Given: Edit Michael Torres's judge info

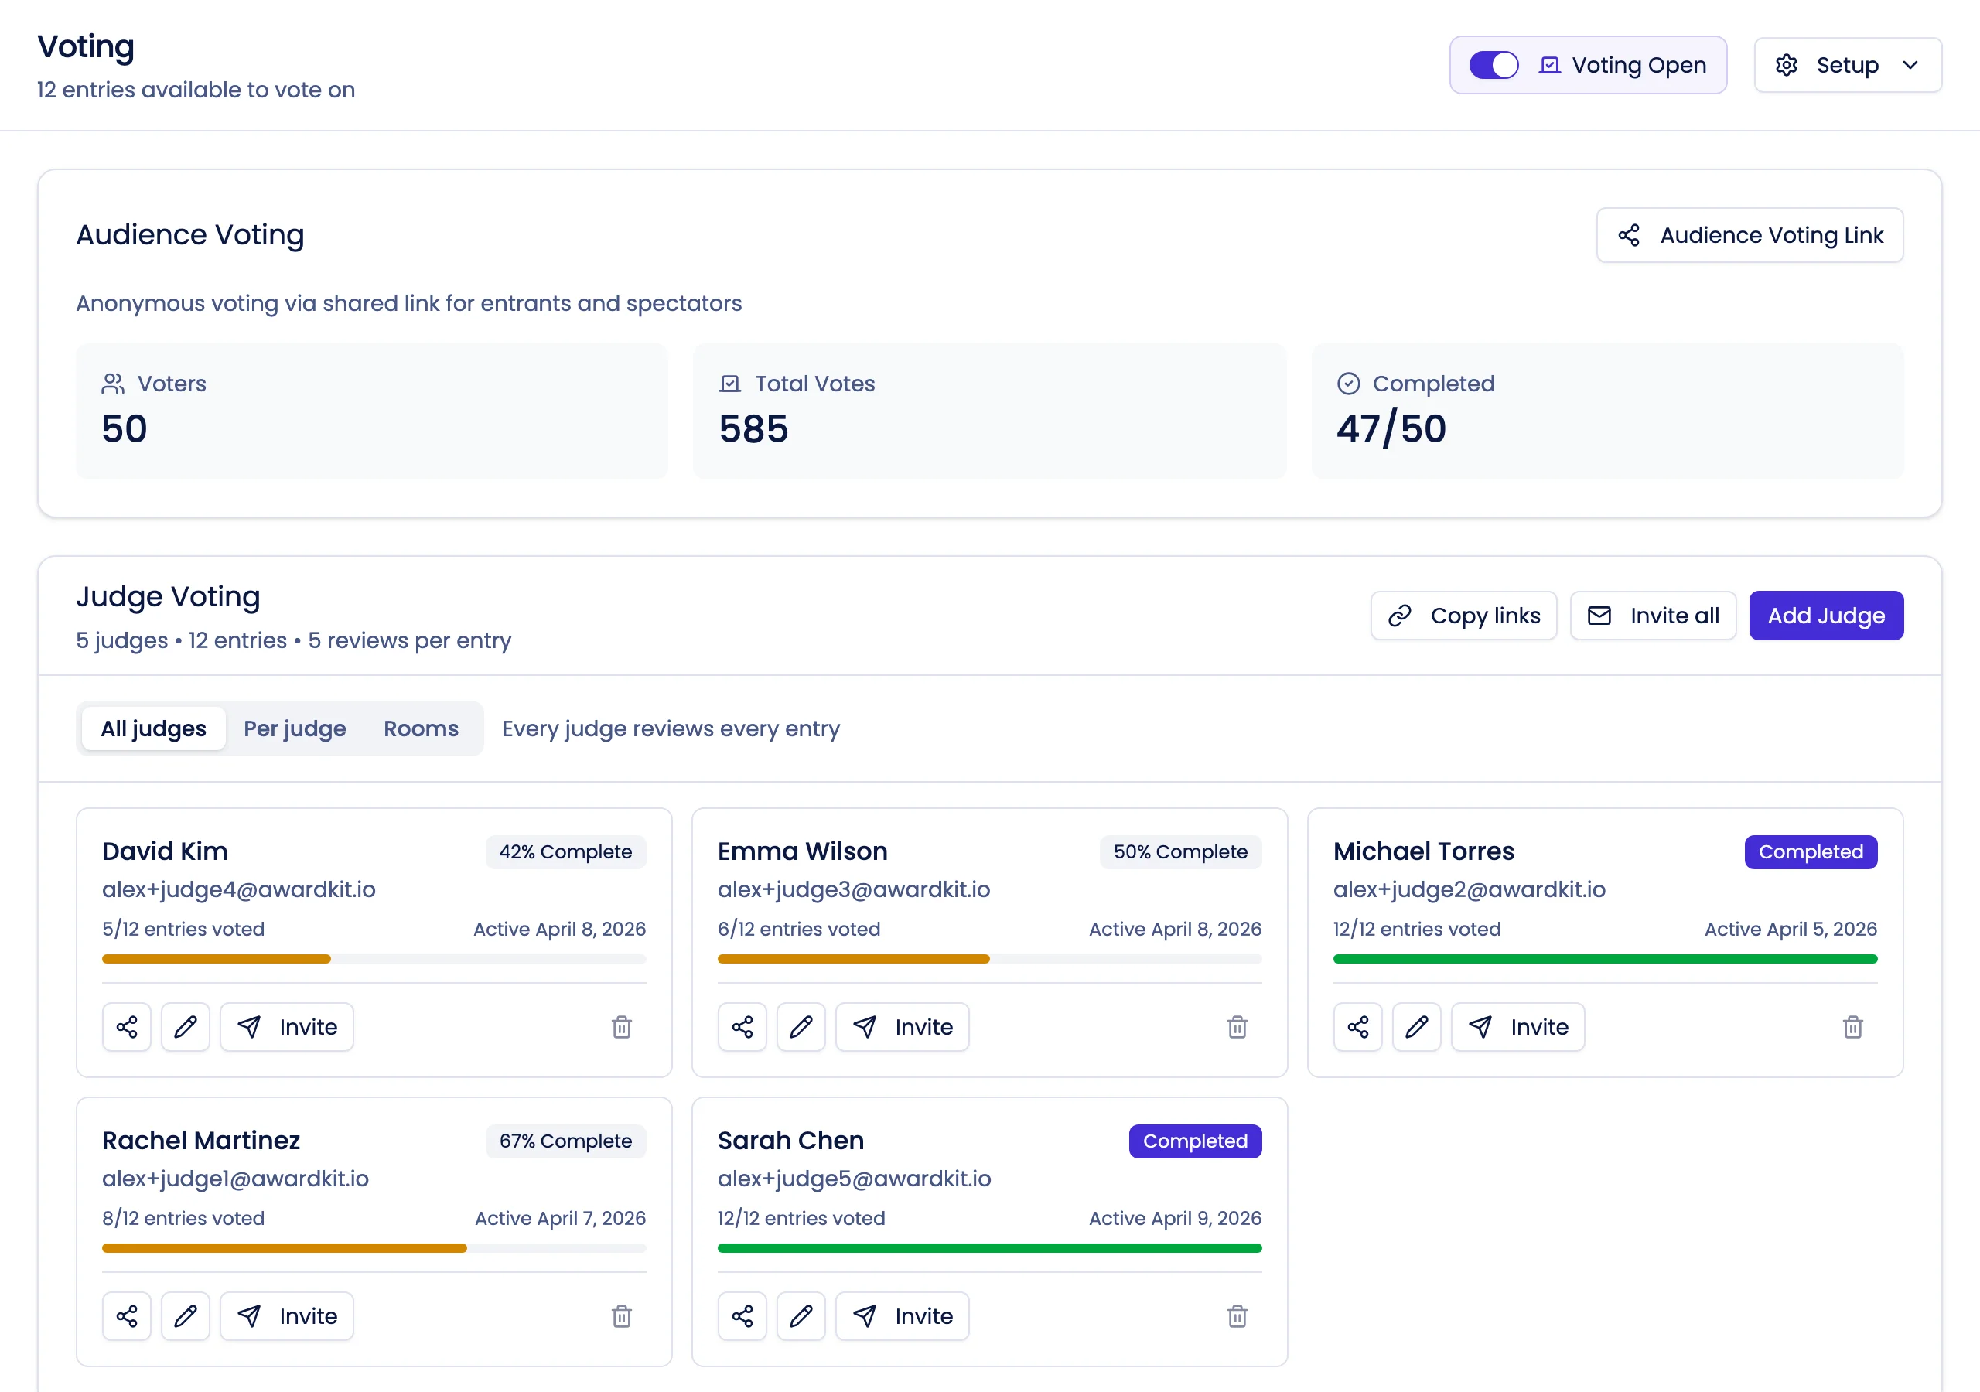Looking at the screenshot, I should (1417, 1027).
